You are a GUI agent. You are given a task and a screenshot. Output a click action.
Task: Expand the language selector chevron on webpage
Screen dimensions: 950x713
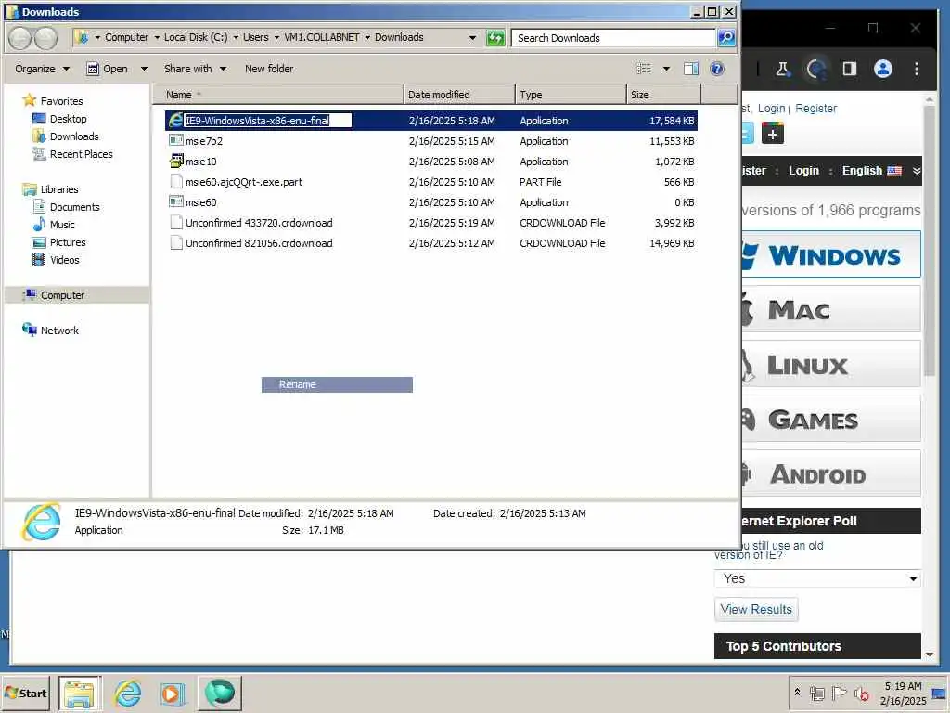pos(917,171)
